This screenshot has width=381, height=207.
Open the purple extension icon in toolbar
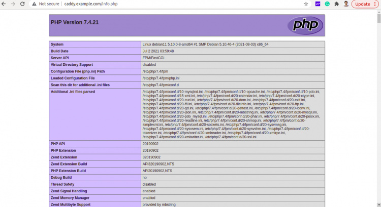[x=317, y=4]
